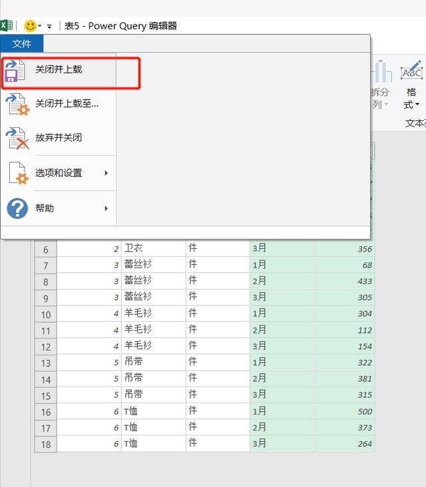Screen dimensions: 426x487
Task: Click the 蕾丝衫 cell in row 9
Action: click(x=154, y=297)
